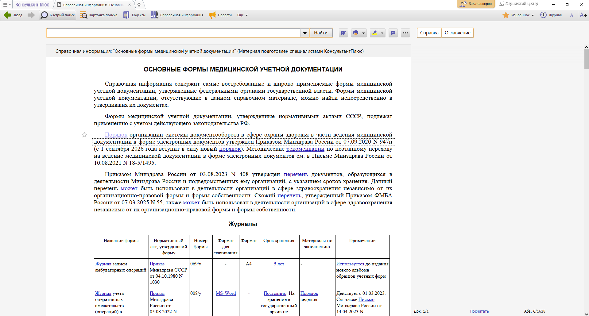589x316 pixels.
Task: Open перечень link of Приказ ФМБА
Action: 289,195
